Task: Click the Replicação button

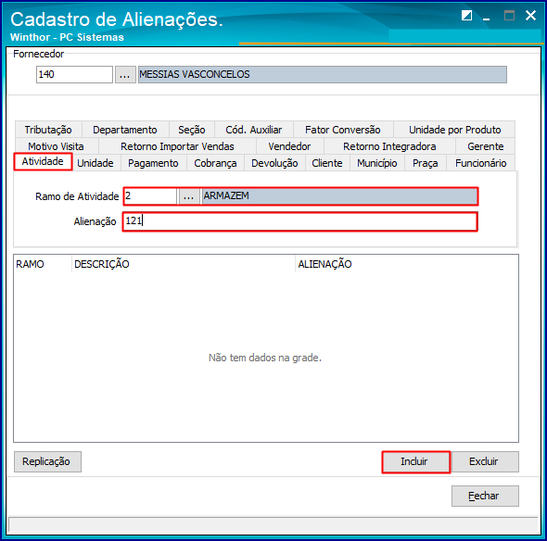Action: (x=47, y=461)
